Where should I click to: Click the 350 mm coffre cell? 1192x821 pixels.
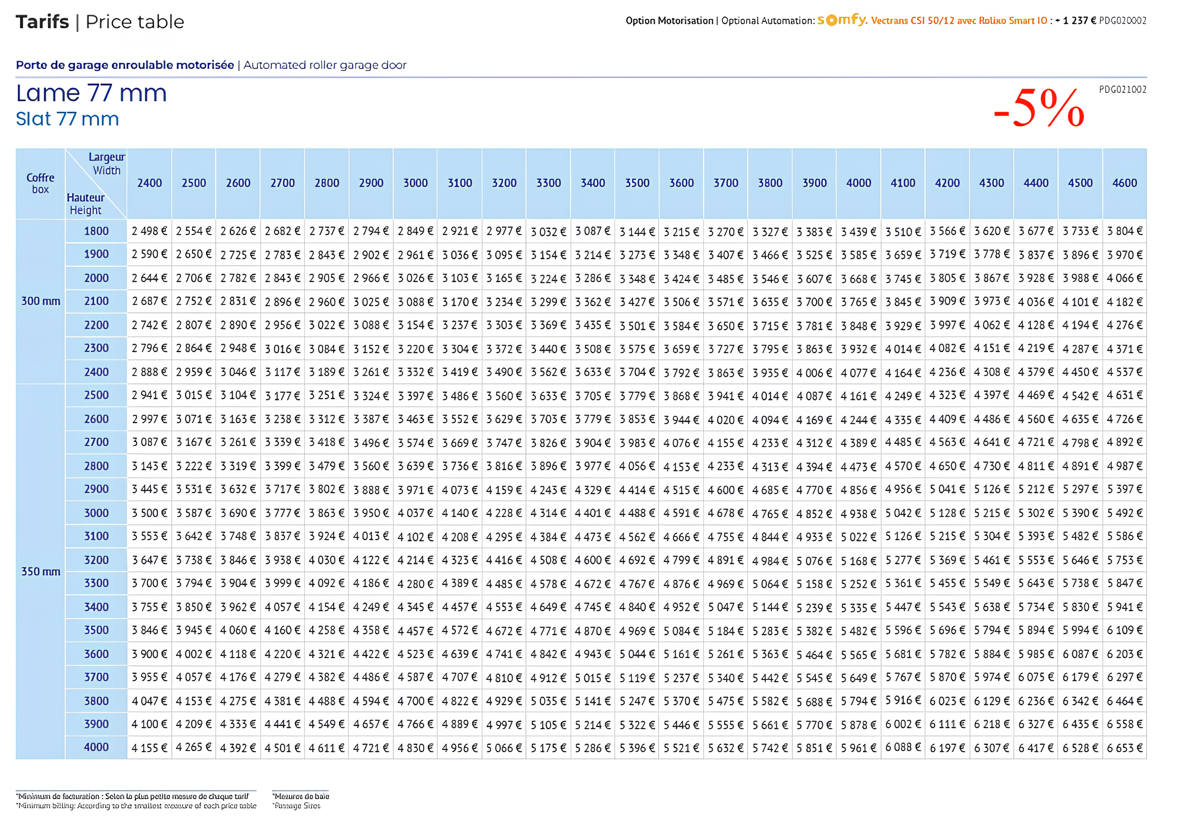40,572
